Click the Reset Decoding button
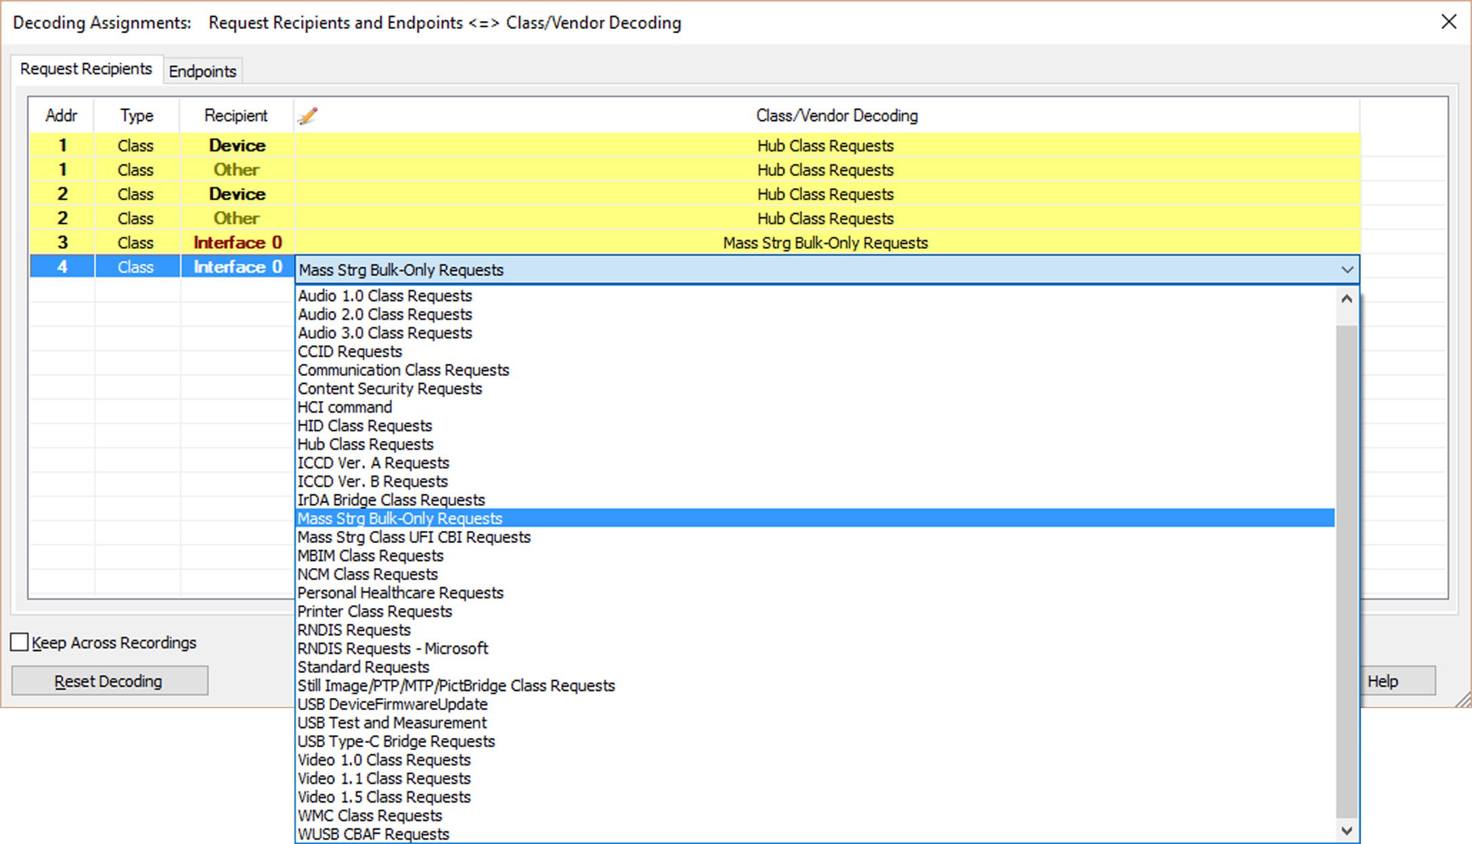This screenshot has width=1472, height=844. (109, 681)
